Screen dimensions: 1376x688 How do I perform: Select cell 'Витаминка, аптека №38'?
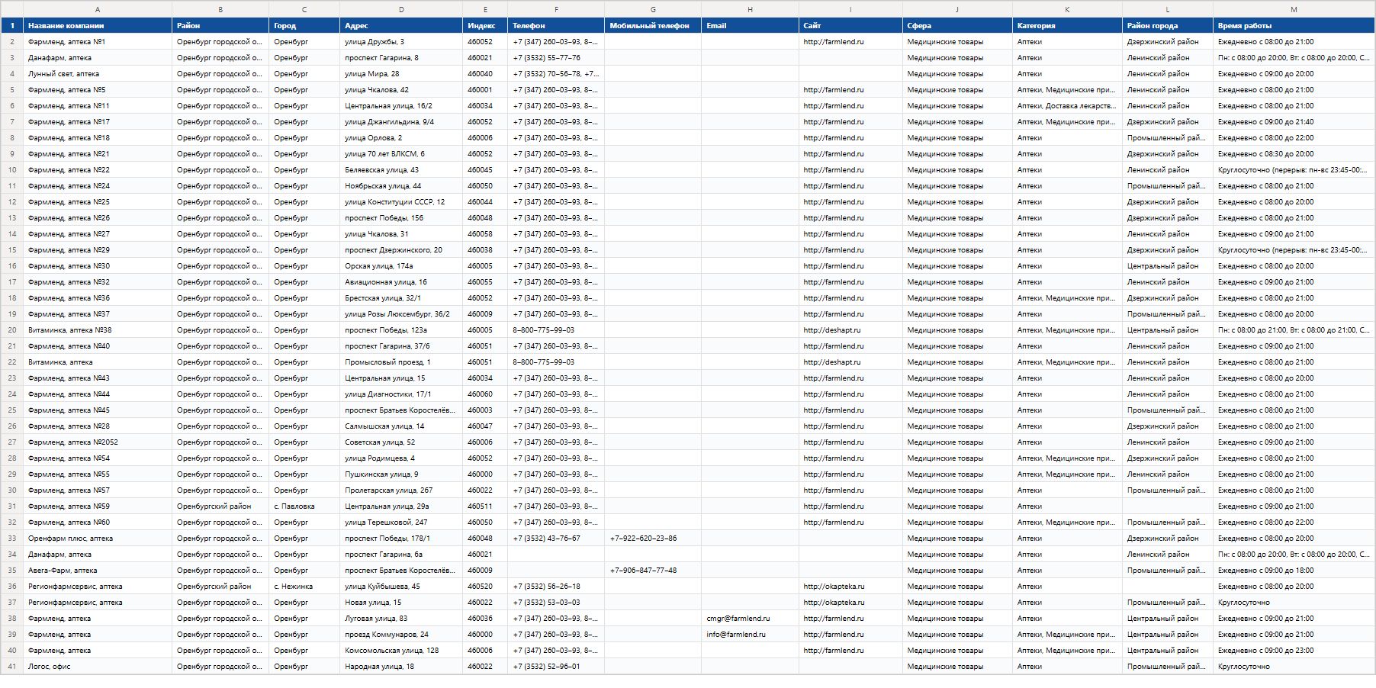[98, 330]
